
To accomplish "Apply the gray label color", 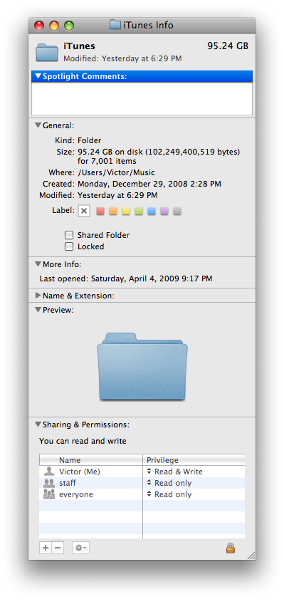I will 177,212.
